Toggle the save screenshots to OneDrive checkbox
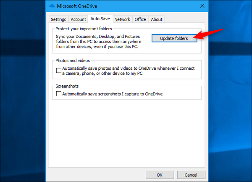The image size is (252, 182). (59, 94)
